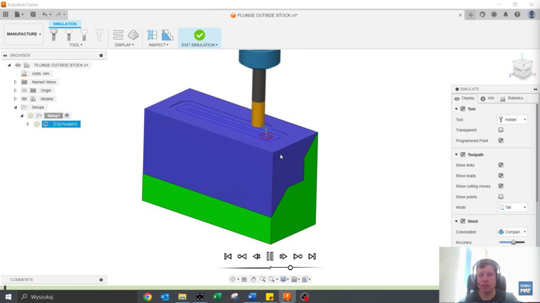Screen dimensions: 540x303
Task: Jump to the simulation start
Action: (228, 256)
